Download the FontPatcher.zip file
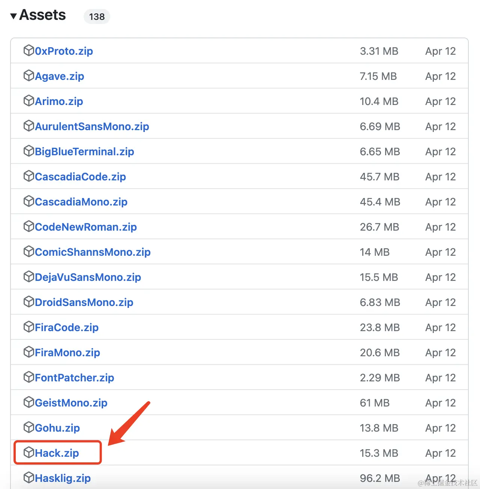This screenshot has width=480, height=489. (74, 378)
